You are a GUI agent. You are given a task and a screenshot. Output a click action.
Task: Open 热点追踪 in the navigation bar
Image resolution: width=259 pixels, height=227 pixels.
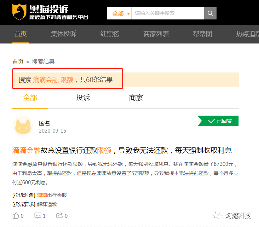[247, 34]
